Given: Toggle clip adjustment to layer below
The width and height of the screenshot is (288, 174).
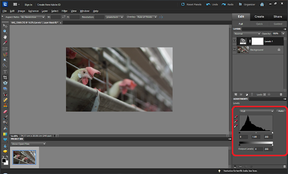Looking at the screenshot, I should coord(235,166).
